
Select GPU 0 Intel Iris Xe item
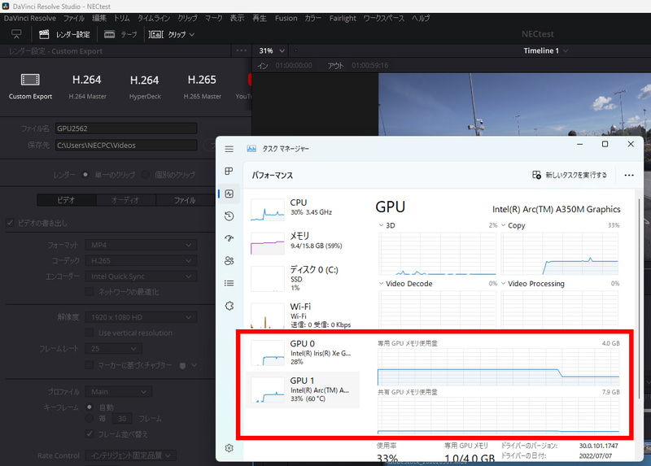coord(302,352)
